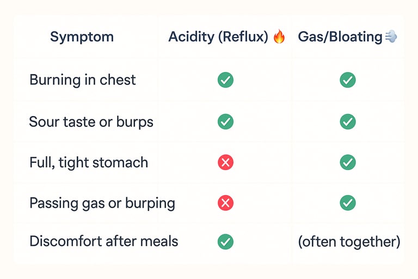Click Gas/Bloating checkmark for Full, tight stomach
418x279 pixels.
point(348,162)
